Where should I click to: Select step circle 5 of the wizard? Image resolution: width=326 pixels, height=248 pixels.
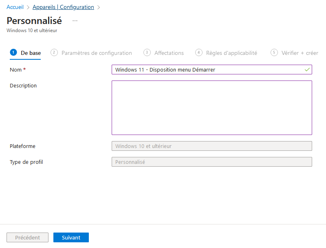coord(274,52)
